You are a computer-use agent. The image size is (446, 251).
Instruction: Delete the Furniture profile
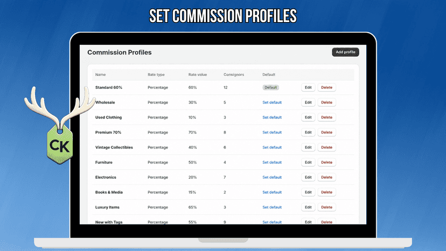click(x=326, y=162)
